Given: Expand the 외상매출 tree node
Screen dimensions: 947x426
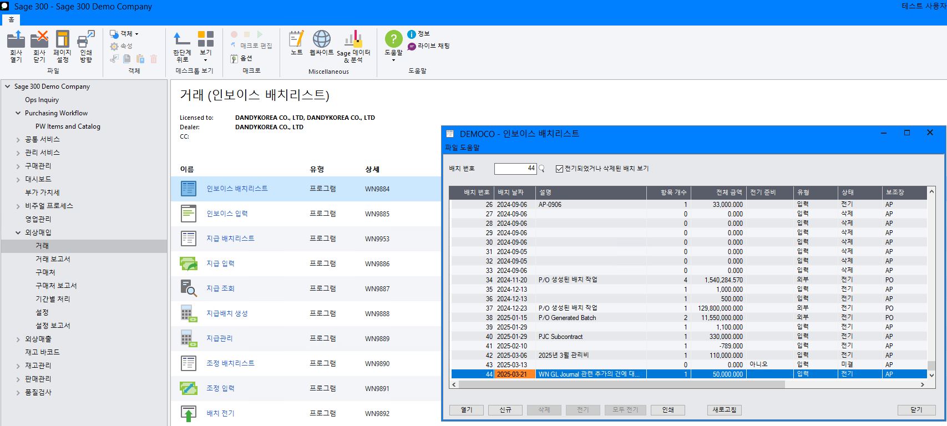Looking at the screenshot, I should point(18,339).
